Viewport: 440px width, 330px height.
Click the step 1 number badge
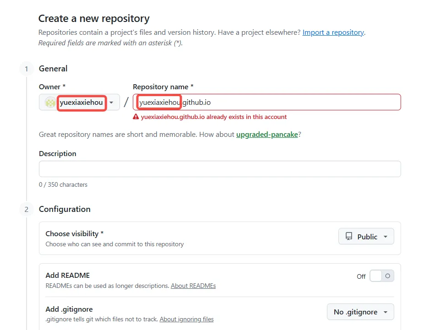pyautogui.click(x=27, y=69)
